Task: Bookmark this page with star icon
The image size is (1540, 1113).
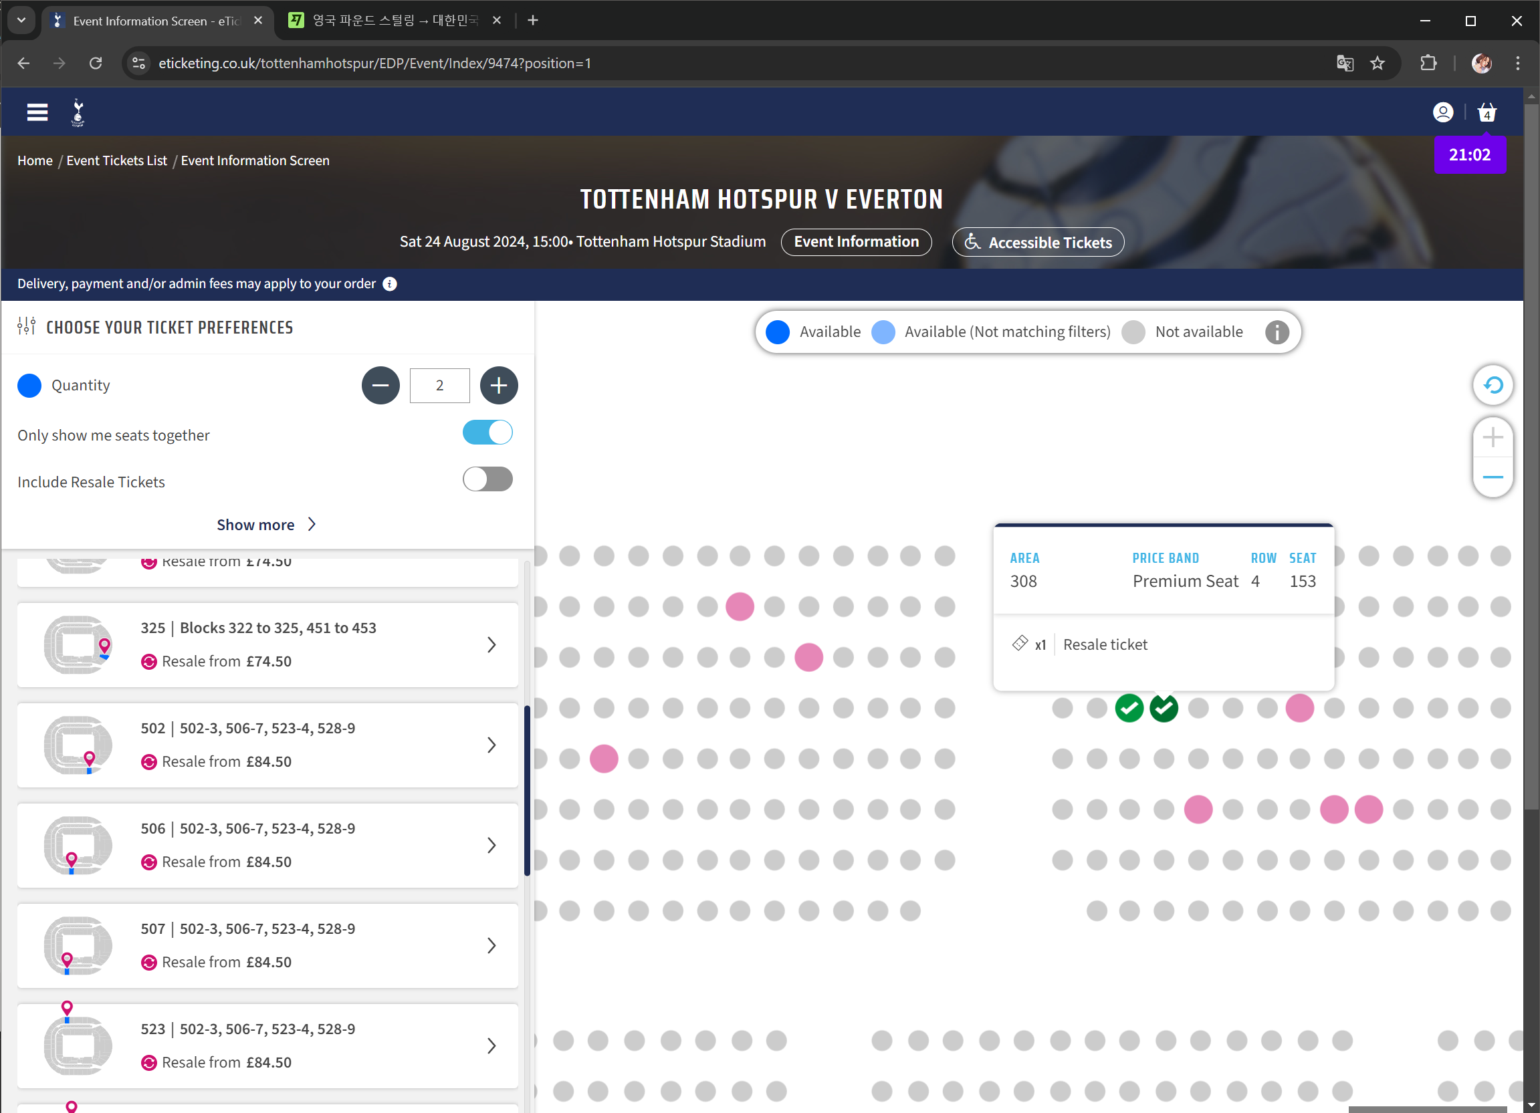Action: point(1376,63)
